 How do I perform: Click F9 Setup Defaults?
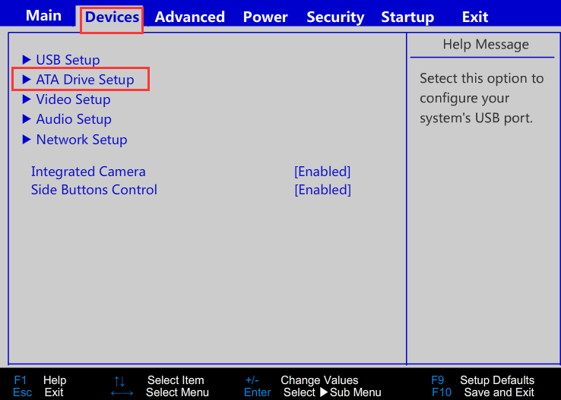click(x=483, y=380)
